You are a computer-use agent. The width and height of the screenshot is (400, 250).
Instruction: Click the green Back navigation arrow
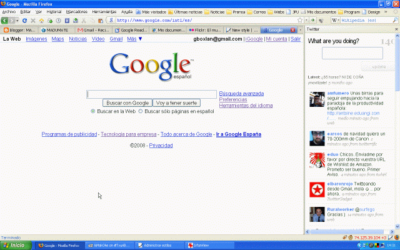tap(4, 21)
